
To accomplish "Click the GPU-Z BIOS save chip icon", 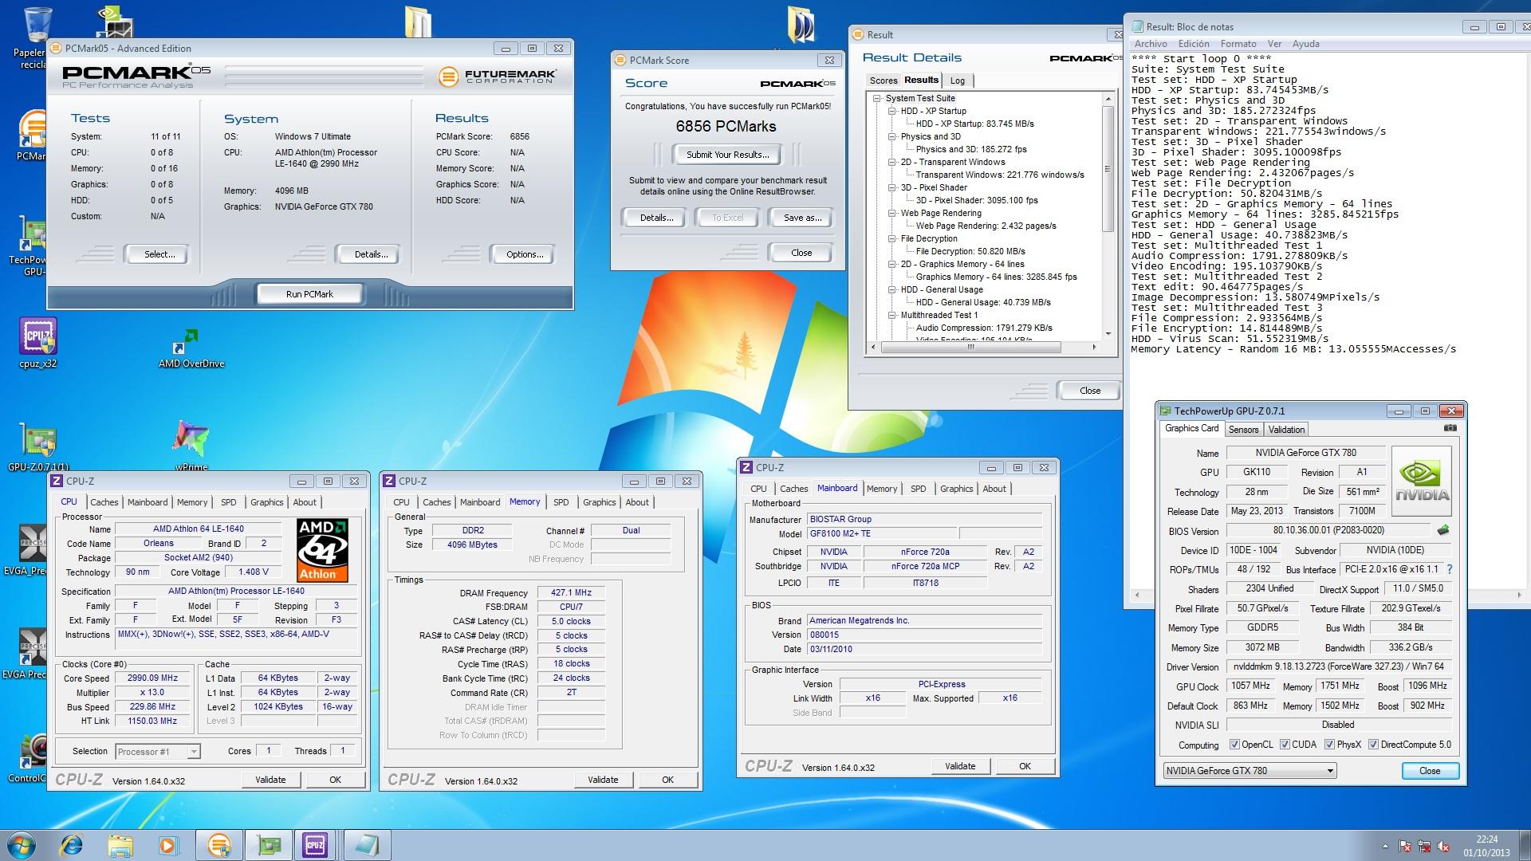I will 1442,530.
